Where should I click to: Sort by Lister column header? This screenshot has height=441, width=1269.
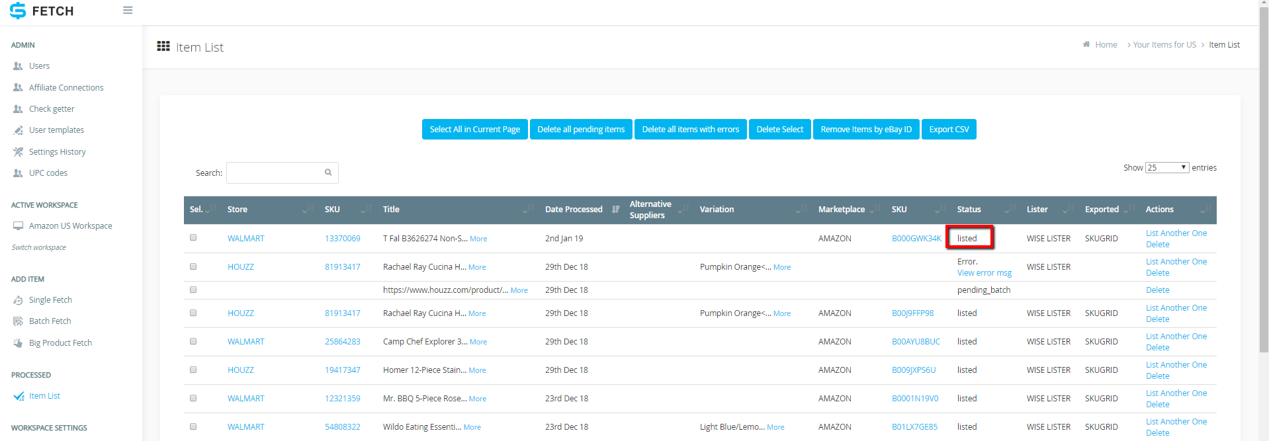(1049, 210)
